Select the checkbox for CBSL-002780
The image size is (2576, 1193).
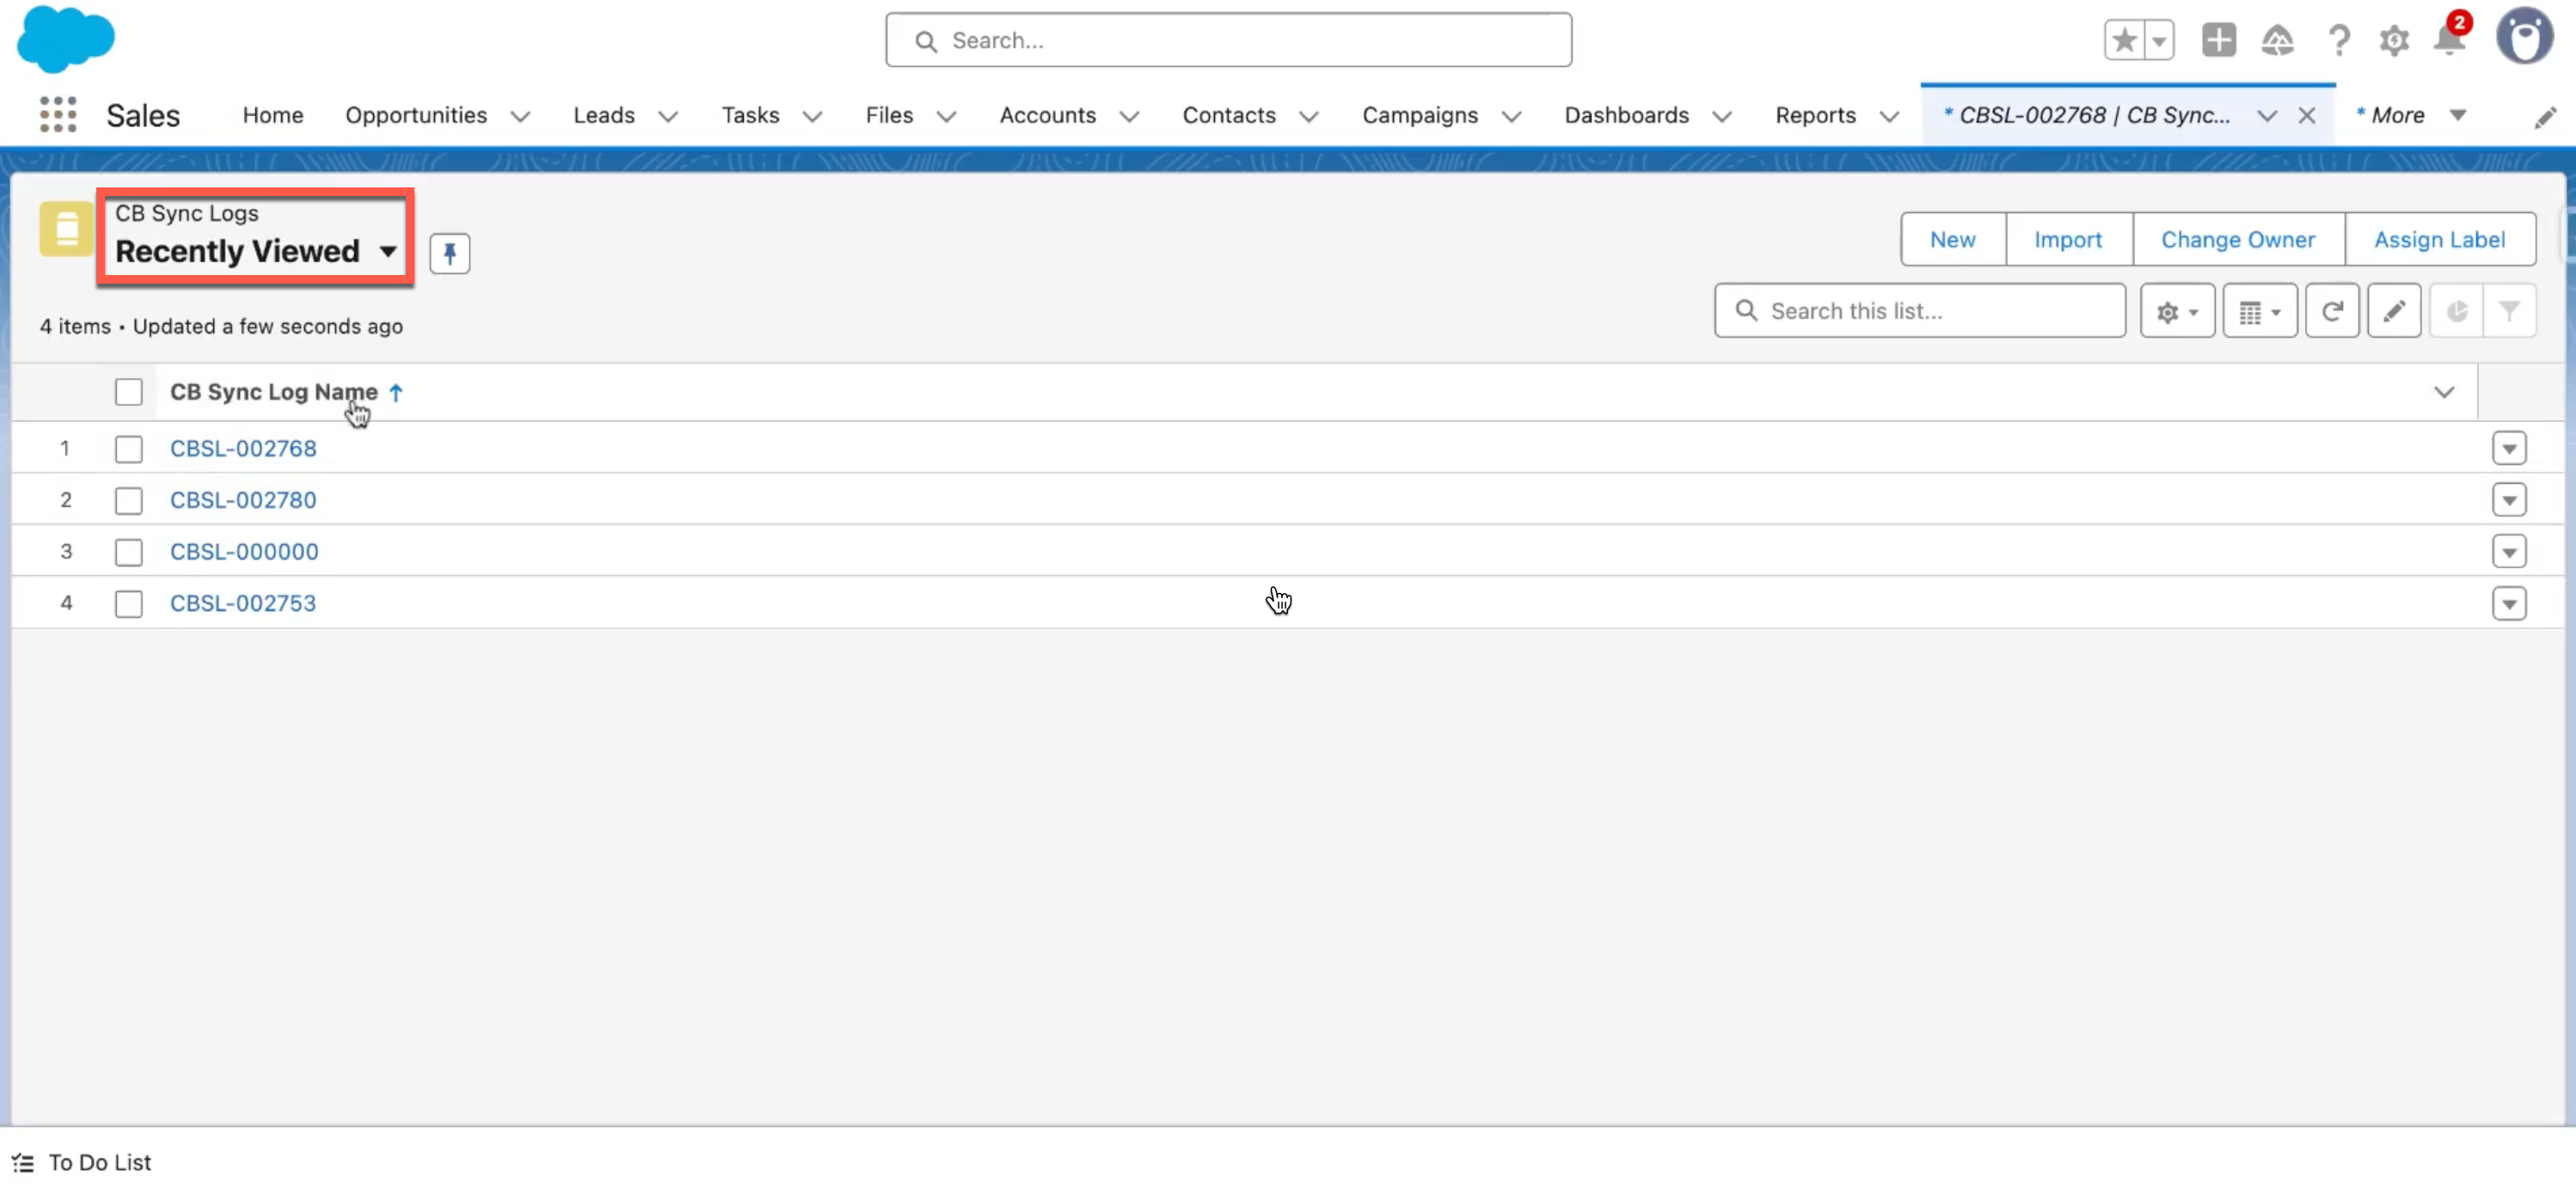click(128, 500)
